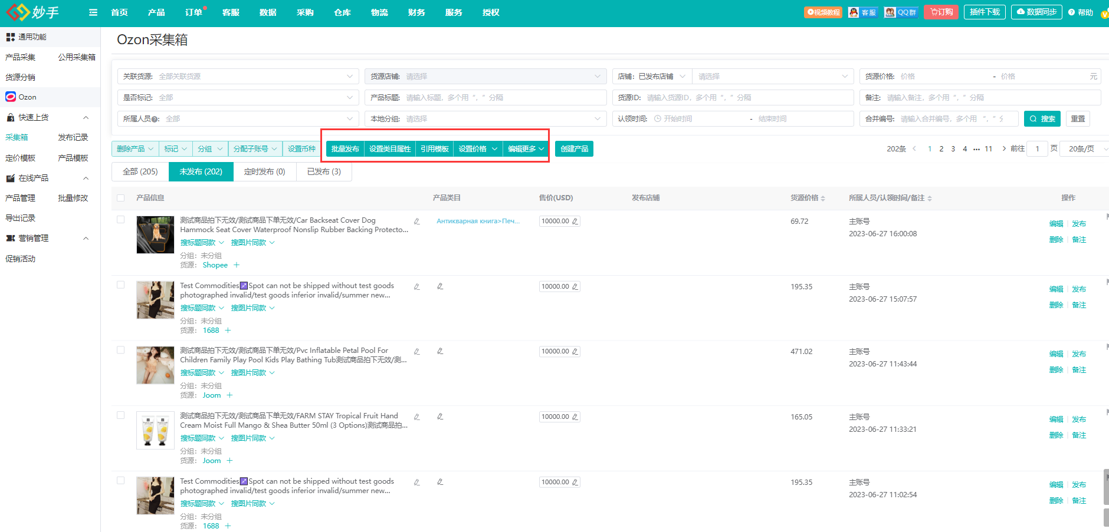The width and height of the screenshot is (1109, 532).
Task: Click the magnifier Search button
Action: tap(1042, 119)
